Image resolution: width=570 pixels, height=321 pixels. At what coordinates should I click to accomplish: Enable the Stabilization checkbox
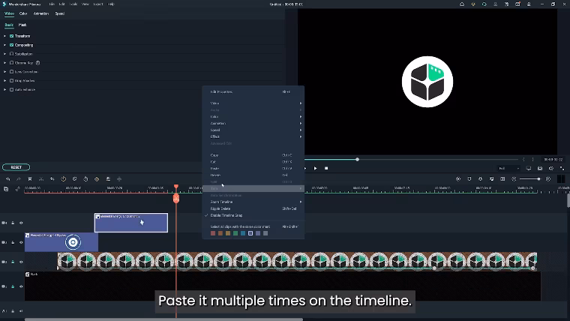12,54
